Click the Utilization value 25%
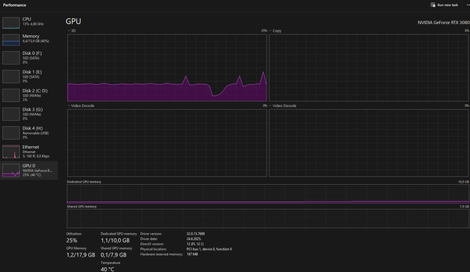Viewport: 470px width, 272px height. (x=72, y=240)
